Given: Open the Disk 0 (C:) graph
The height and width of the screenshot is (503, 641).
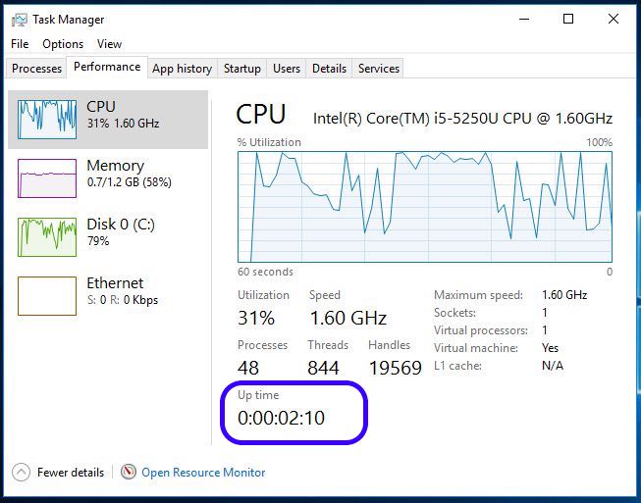Looking at the screenshot, I should pos(47,237).
